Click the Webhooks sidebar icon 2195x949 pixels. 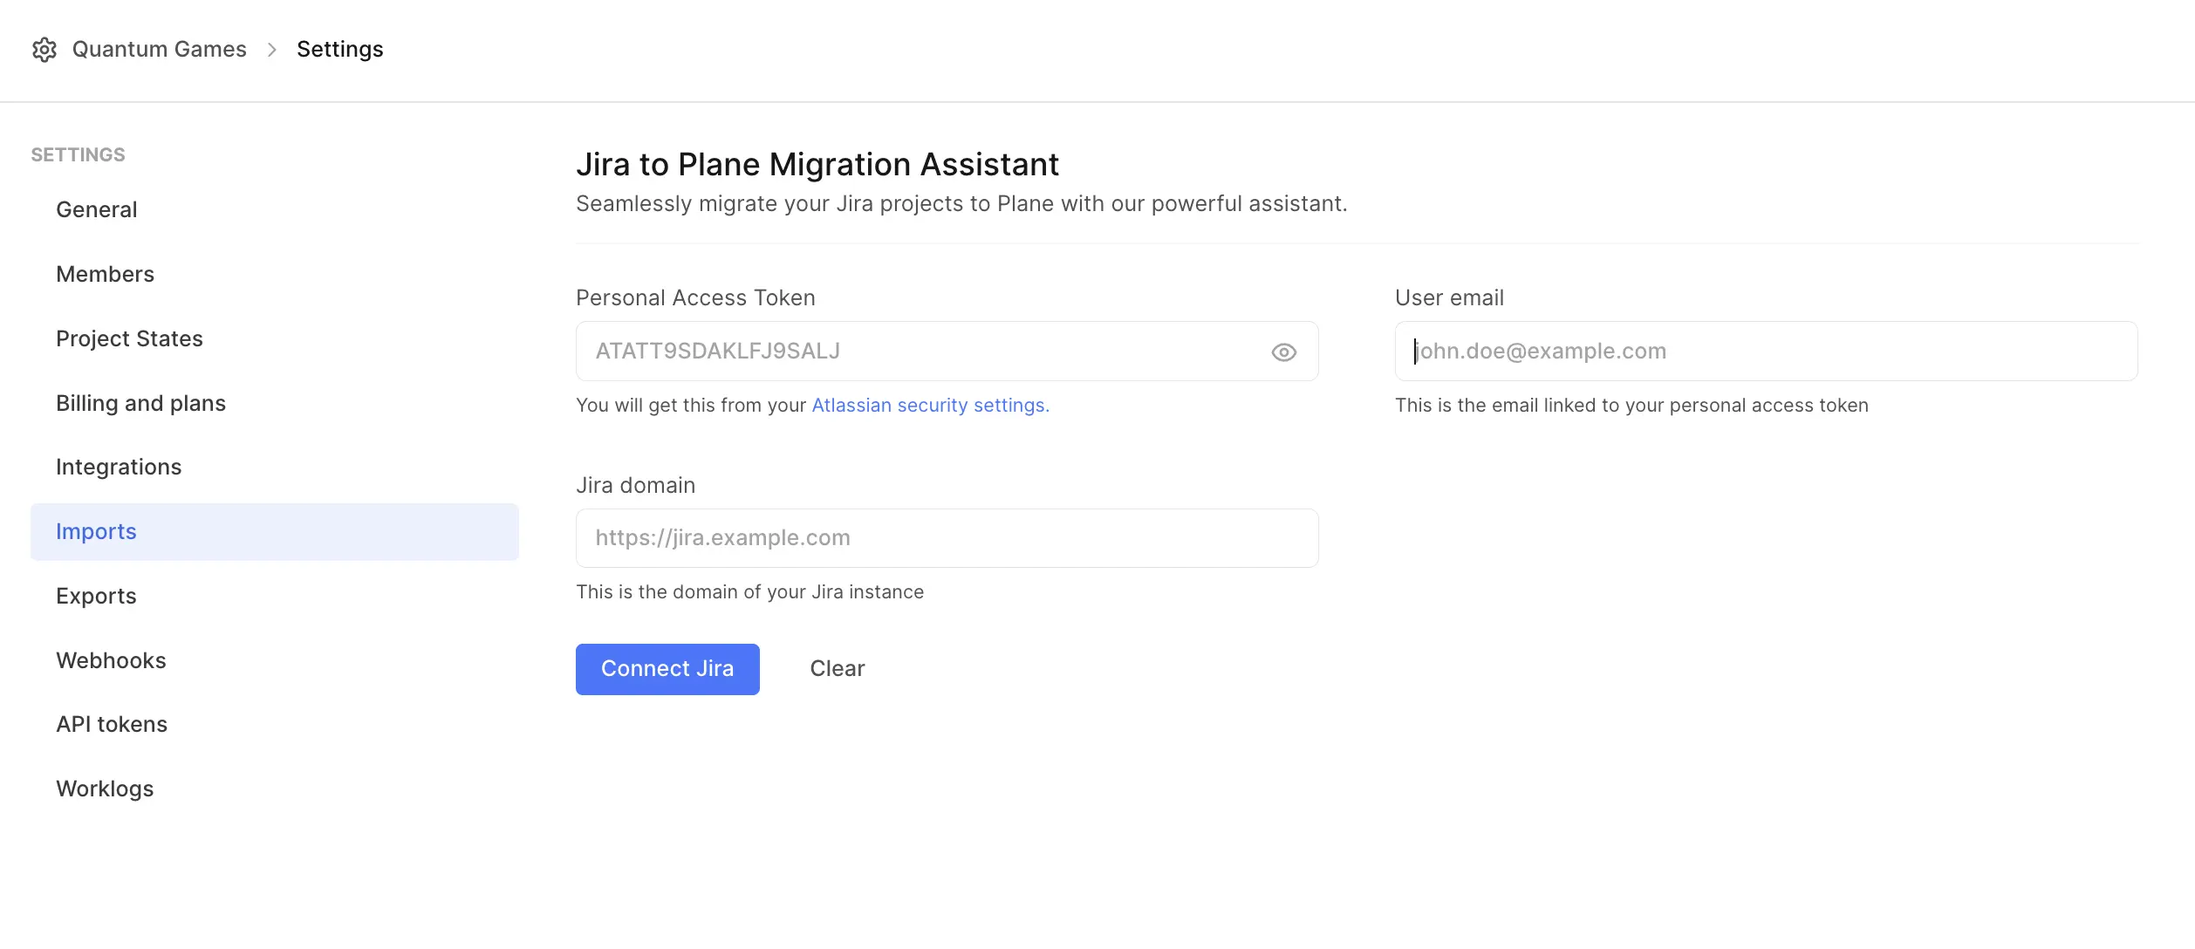coord(111,659)
